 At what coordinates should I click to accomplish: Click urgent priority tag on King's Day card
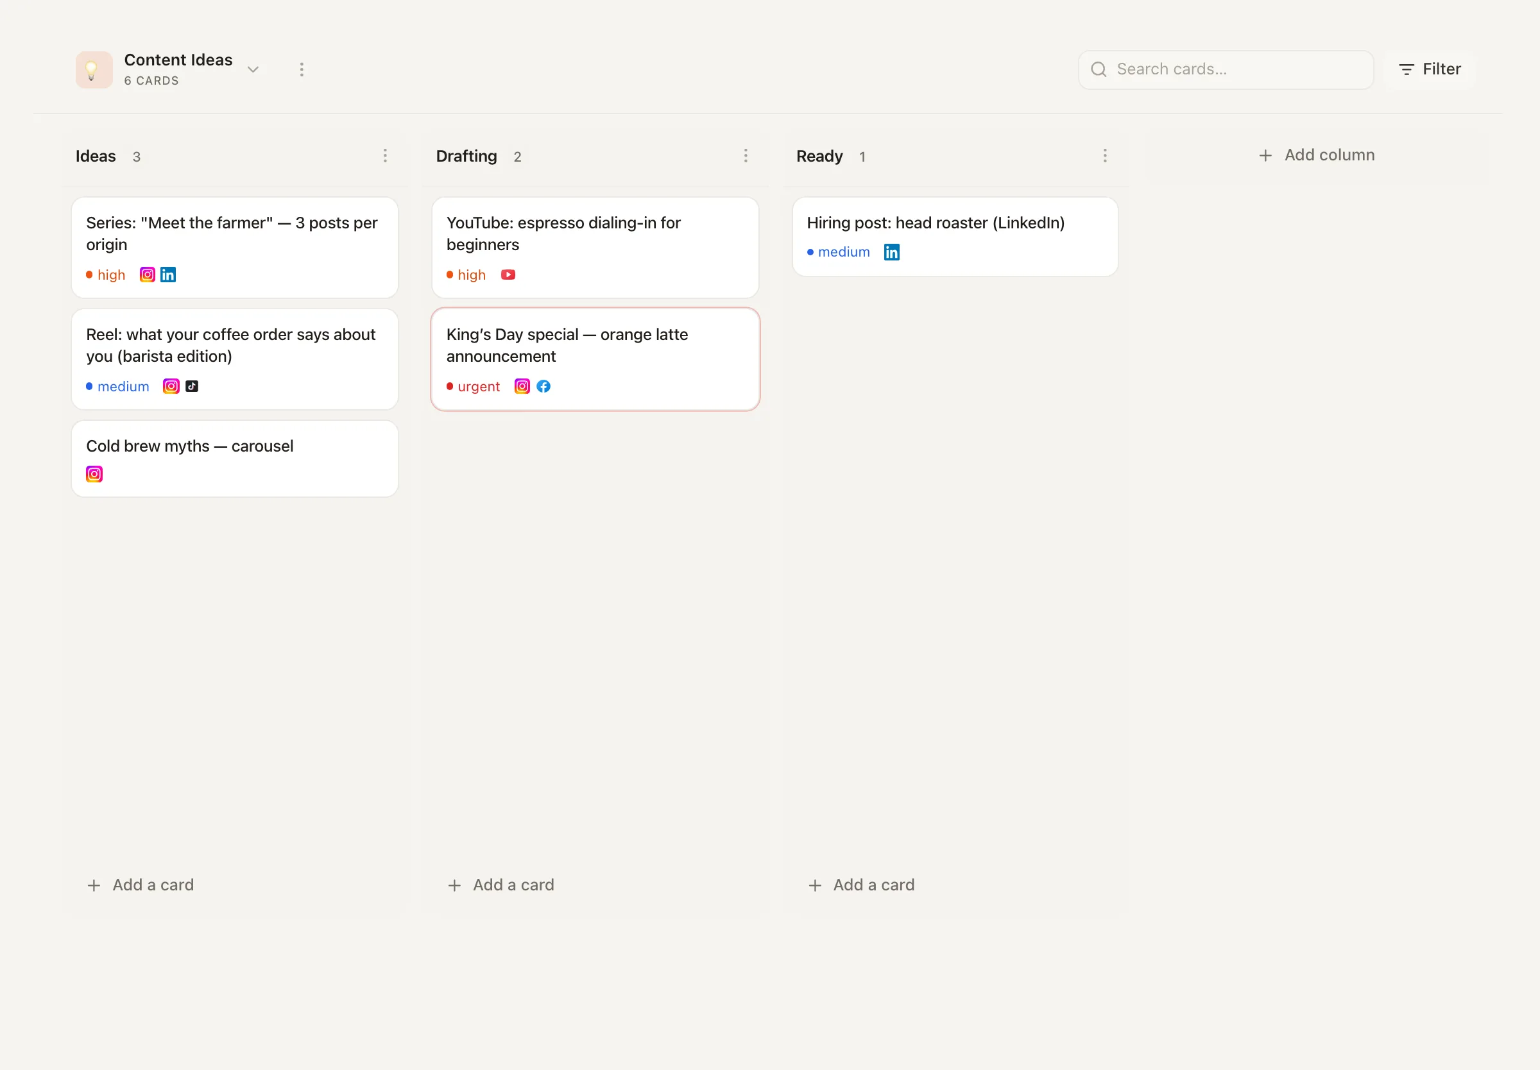pyautogui.click(x=474, y=387)
